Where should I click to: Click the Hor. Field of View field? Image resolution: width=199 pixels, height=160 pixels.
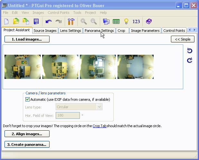[x=68, y=115]
